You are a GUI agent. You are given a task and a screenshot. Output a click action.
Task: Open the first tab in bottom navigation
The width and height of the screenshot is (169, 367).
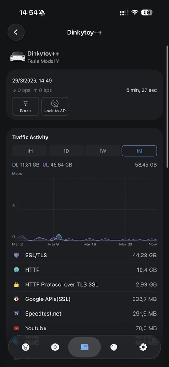point(26,347)
